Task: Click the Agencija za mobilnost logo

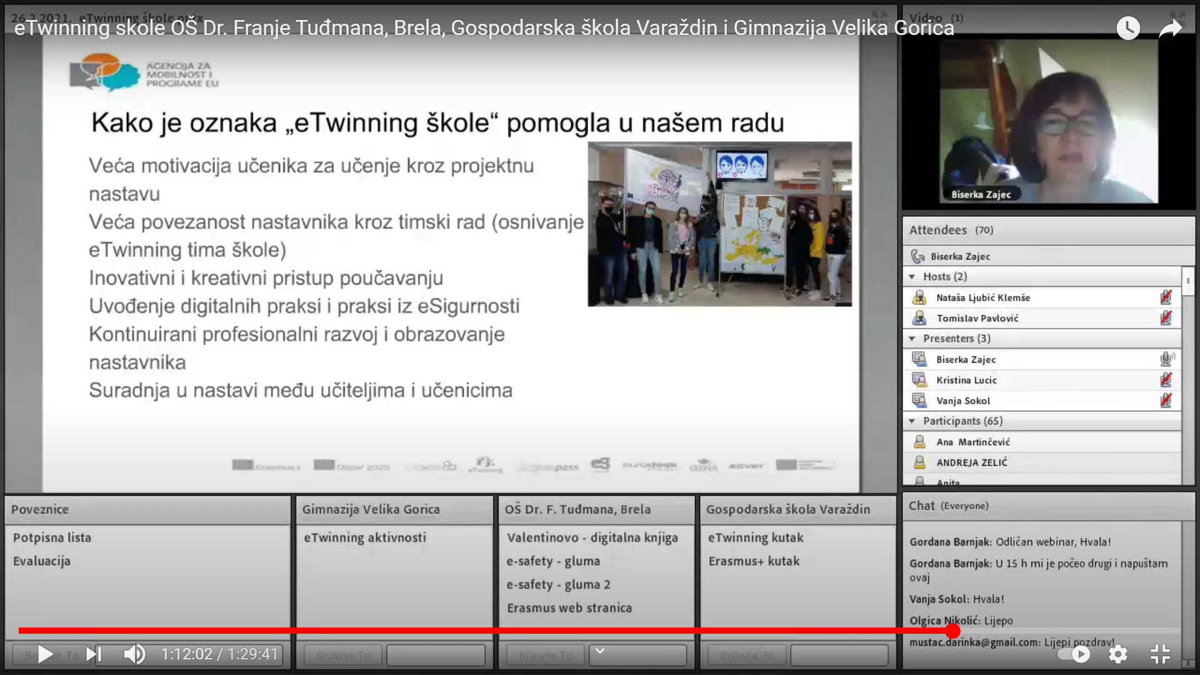Action: (144, 73)
